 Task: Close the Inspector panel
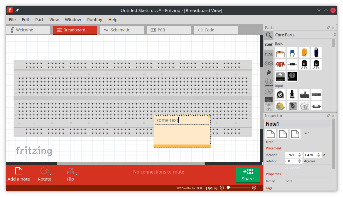[333, 116]
